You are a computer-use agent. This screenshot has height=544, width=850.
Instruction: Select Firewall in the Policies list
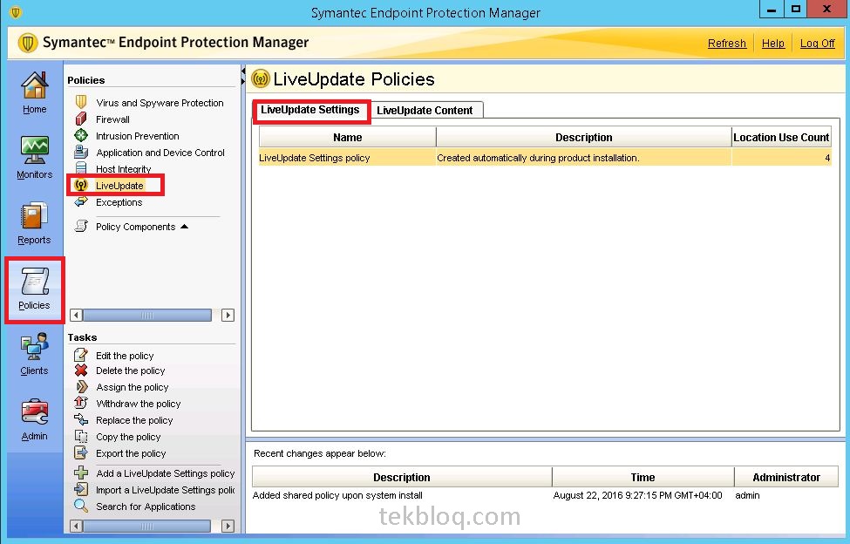coord(112,119)
